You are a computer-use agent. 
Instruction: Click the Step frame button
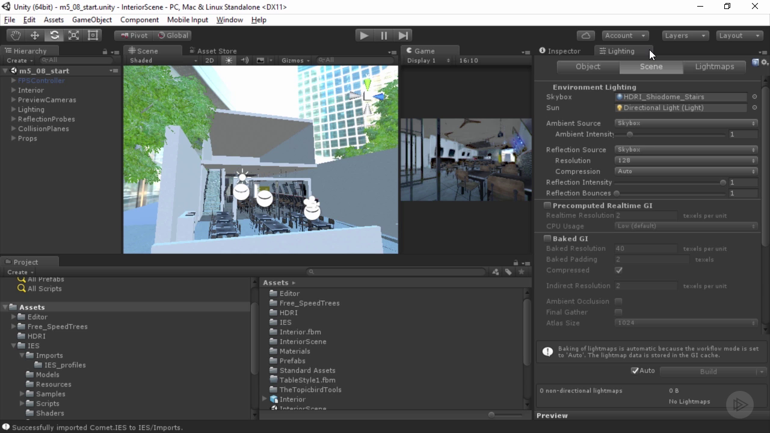point(404,35)
